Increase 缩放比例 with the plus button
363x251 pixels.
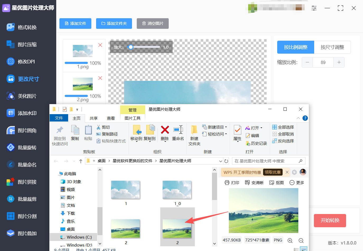coord(339,62)
